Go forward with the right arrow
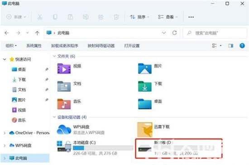 [x=18, y=33]
